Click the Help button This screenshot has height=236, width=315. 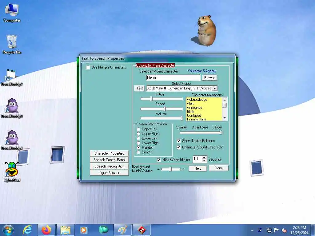(x=198, y=168)
